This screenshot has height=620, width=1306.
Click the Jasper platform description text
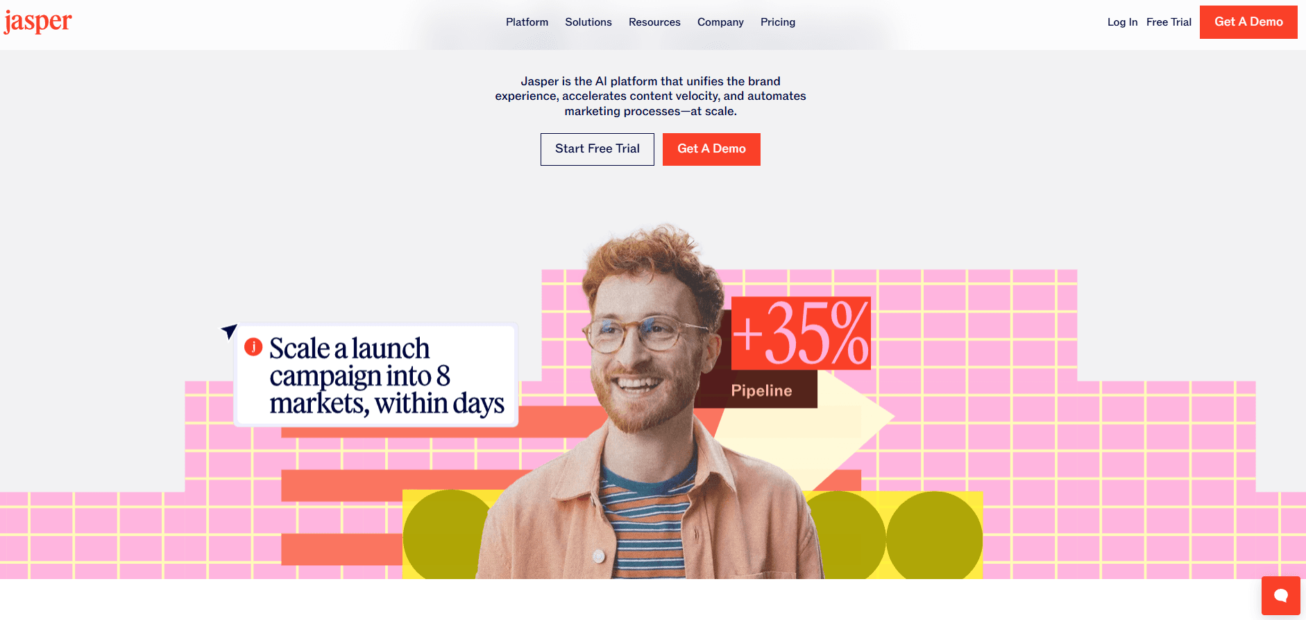click(x=651, y=96)
